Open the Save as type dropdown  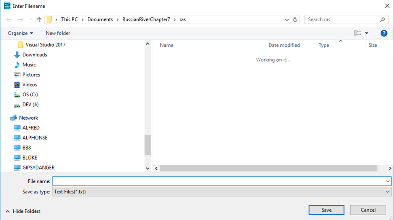tap(221, 192)
